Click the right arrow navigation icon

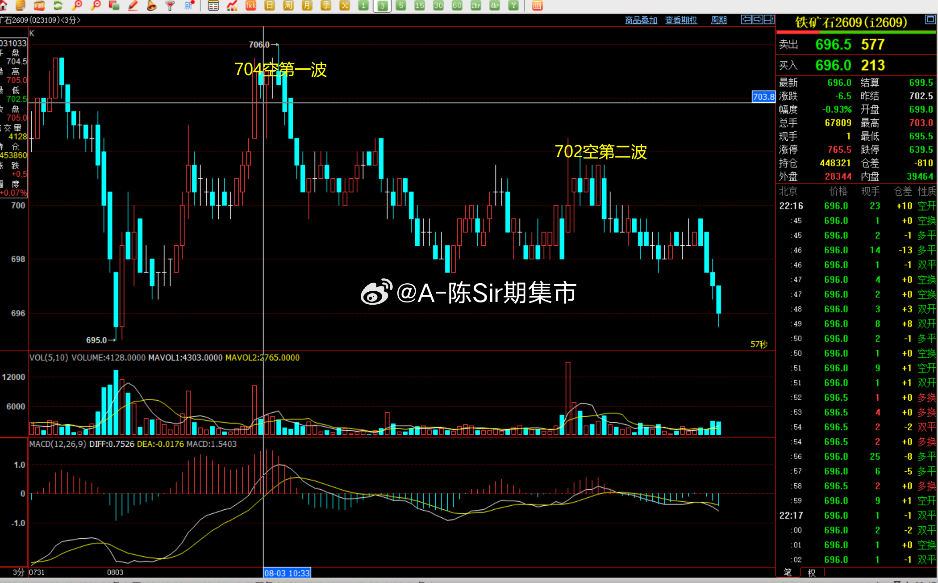point(758,20)
